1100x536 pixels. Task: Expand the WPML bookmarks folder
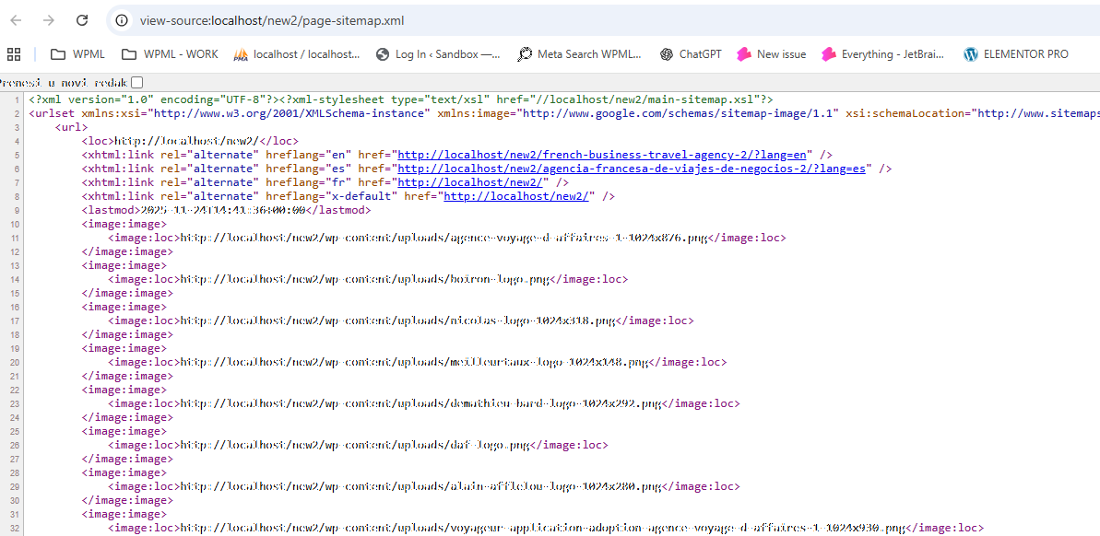pyautogui.click(x=77, y=54)
